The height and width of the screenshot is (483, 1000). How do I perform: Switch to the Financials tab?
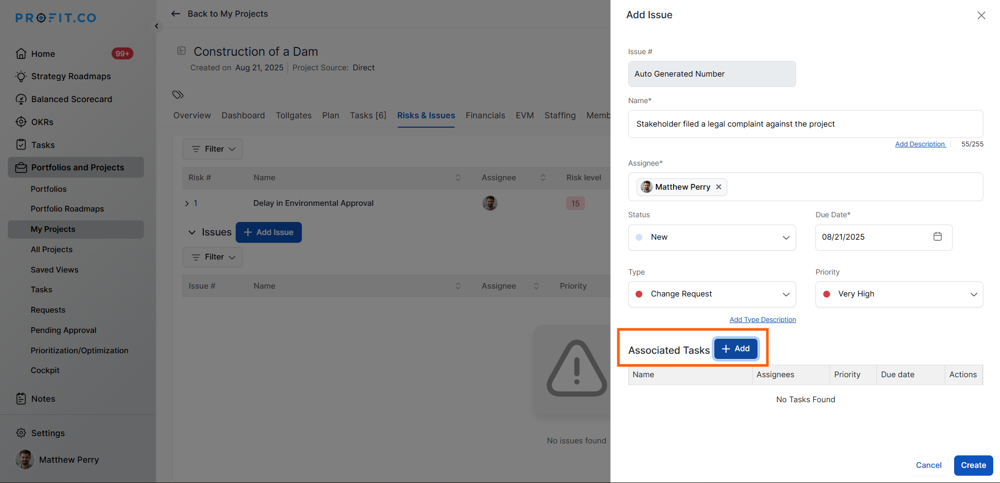tap(485, 116)
